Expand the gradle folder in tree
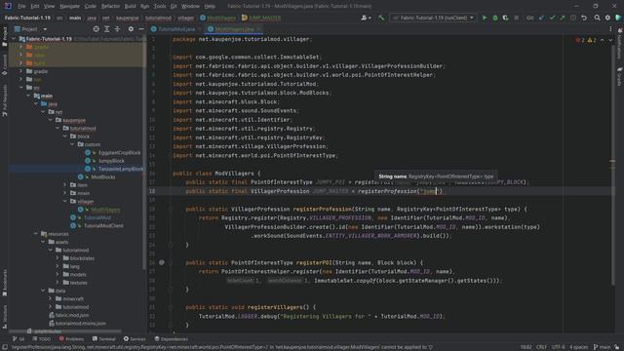The height and width of the screenshot is (351, 624). coord(21,71)
